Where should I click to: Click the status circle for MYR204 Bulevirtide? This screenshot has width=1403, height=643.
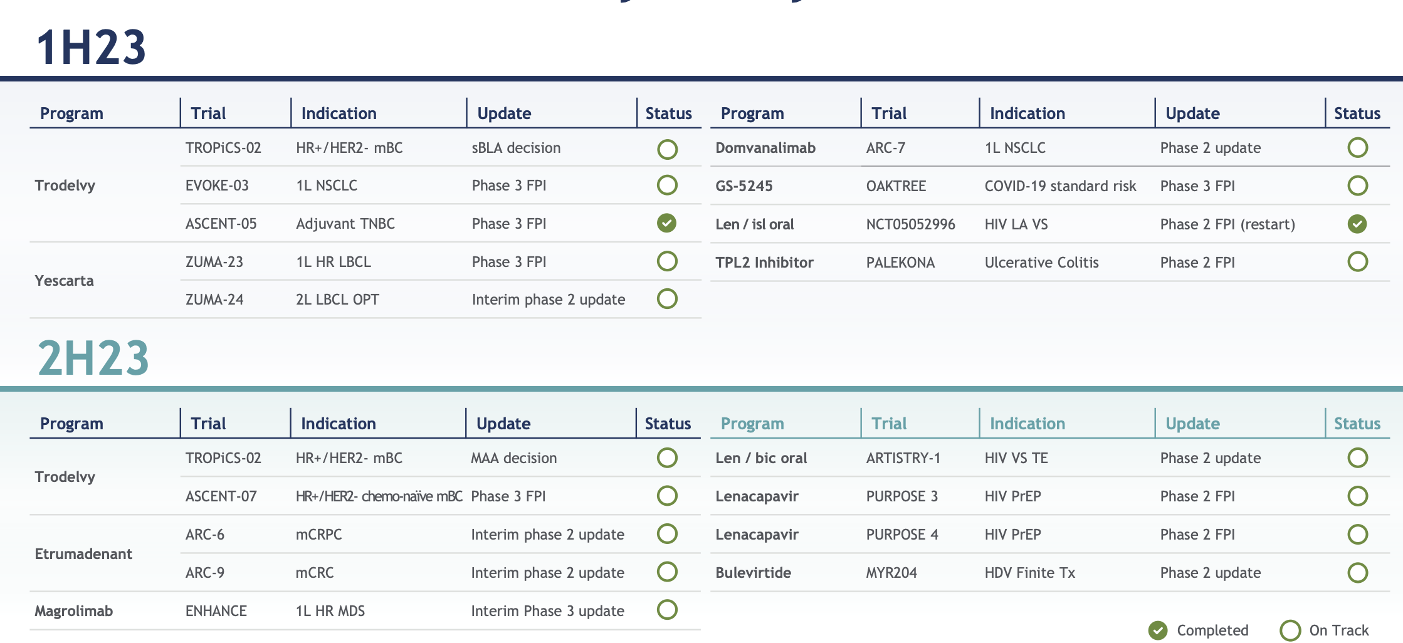1357,573
